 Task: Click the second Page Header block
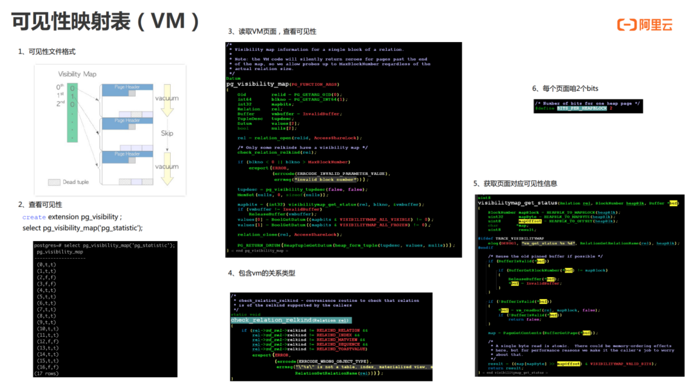point(127,120)
